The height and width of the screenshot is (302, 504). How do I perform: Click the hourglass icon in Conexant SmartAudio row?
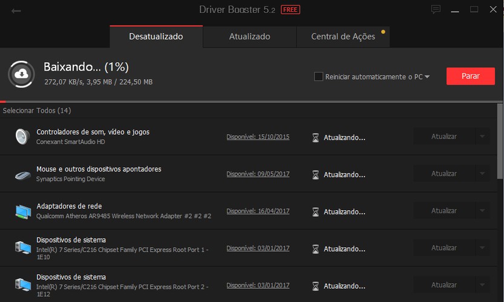click(316, 138)
